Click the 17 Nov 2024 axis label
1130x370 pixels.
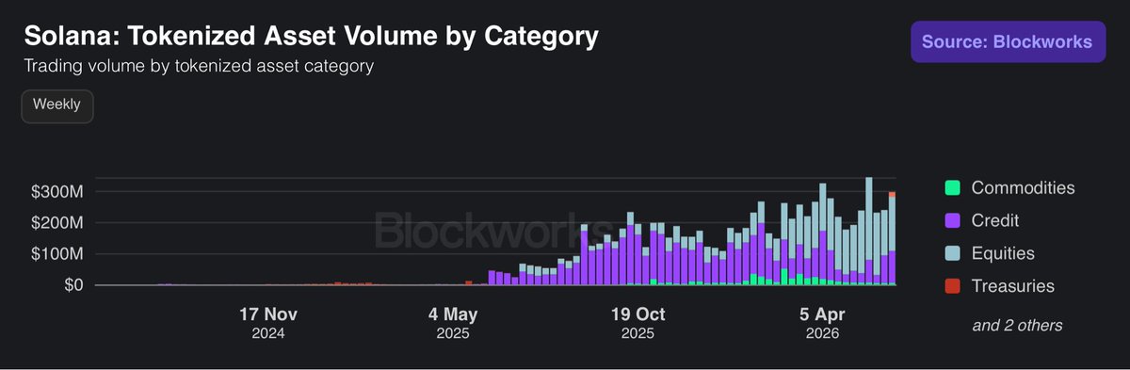coord(268,323)
